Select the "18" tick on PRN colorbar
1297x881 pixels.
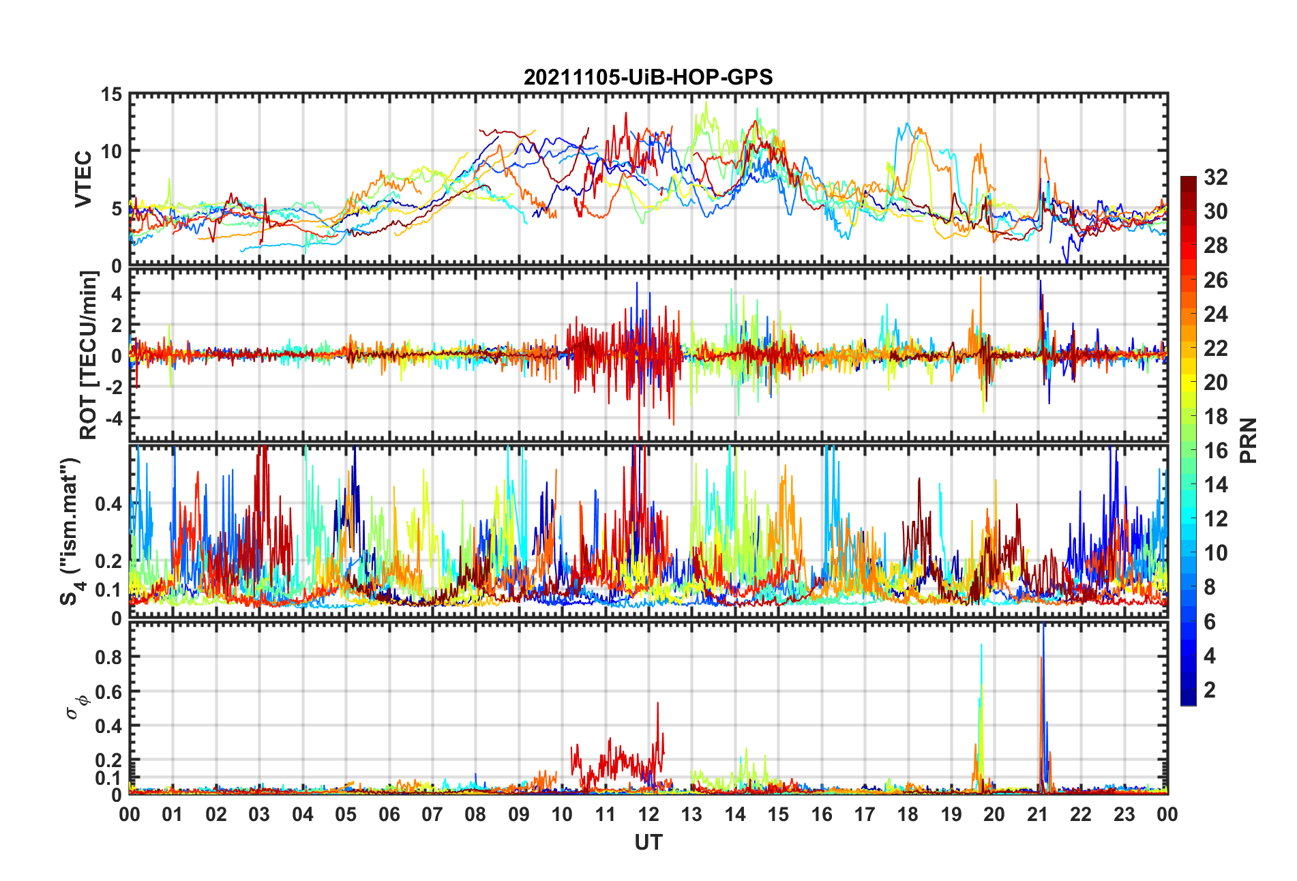point(1215,416)
